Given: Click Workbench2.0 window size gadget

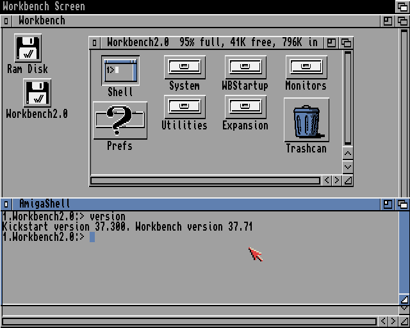Looking at the screenshot, I should pyautogui.click(x=348, y=180).
